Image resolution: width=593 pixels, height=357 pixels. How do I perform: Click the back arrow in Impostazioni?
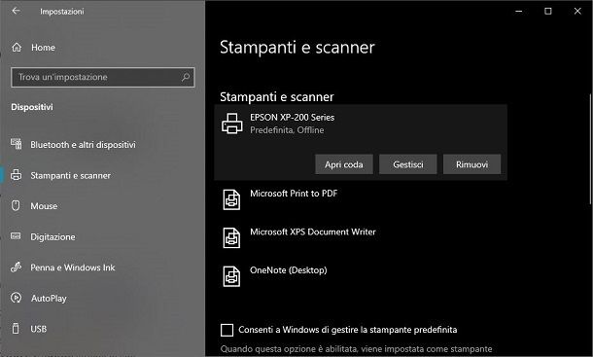[16, 11]
